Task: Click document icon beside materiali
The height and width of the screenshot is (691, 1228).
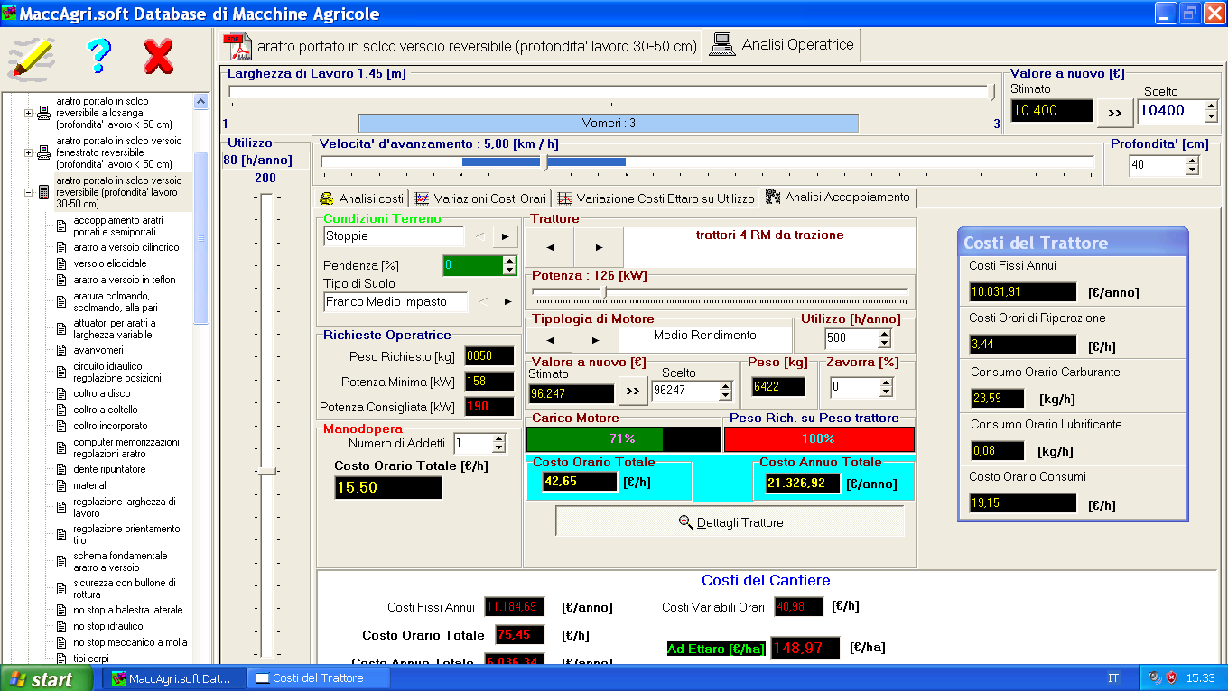Action: pyautogui.click(x=61, y=485)
